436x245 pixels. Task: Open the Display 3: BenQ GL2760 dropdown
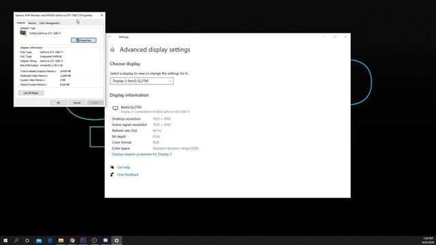coord(142,81)
